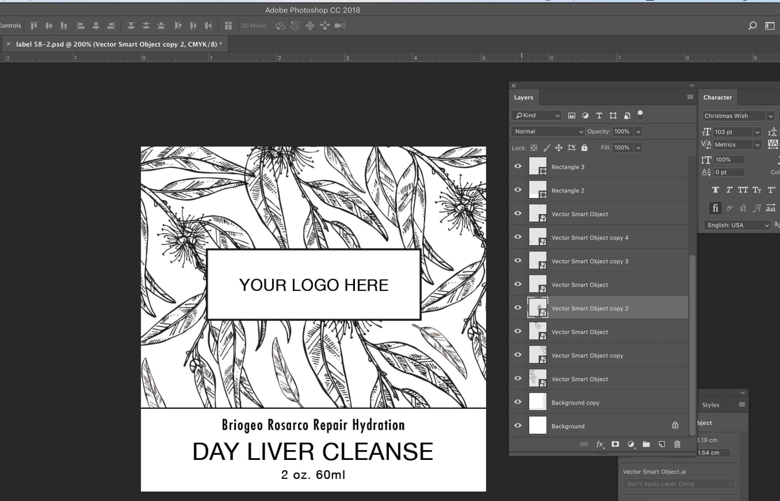This screenshot has width=780, height=501.
Task: Open the Christmas Wish font dropdown
Action: pos(770,116)
